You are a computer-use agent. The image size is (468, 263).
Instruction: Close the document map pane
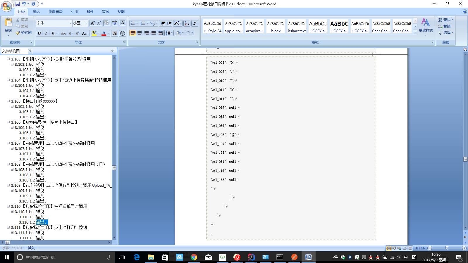[112, 51]
